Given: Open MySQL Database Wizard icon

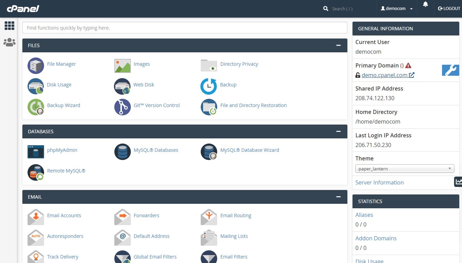Looking at the screenshot, I should pos(209,152).
